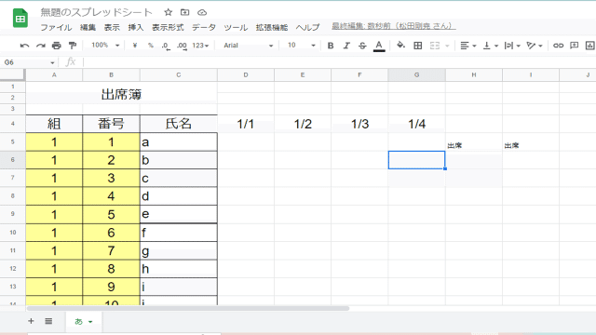Select column G header
Screen dimensions: 596x335
pyautogui.click(x=416, y=75)
